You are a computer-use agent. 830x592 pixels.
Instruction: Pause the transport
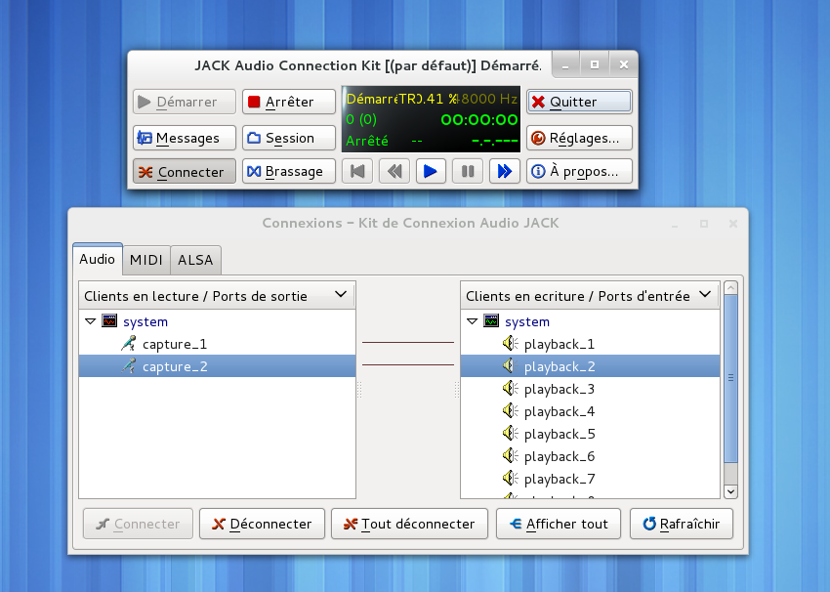468,172
